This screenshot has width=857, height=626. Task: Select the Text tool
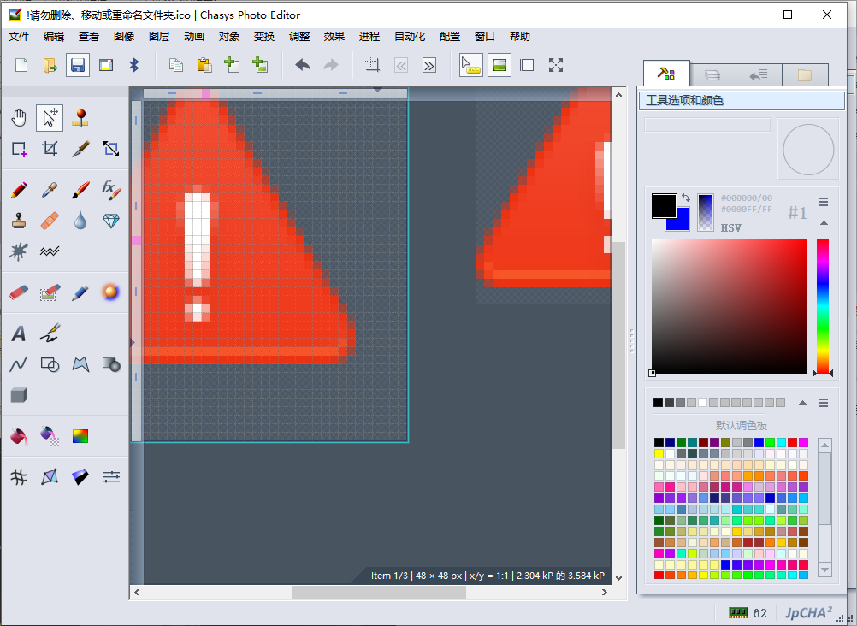tap(19, 334)
